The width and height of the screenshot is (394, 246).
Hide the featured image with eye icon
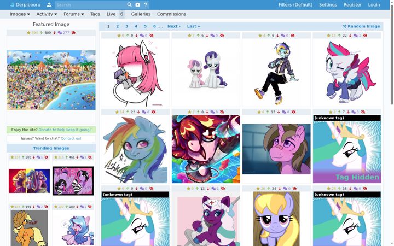tap(73, 33)
